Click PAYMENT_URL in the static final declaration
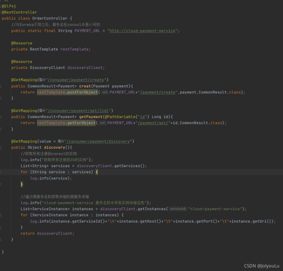This screenshot has width=283, height=271. [x=87, y=31]
